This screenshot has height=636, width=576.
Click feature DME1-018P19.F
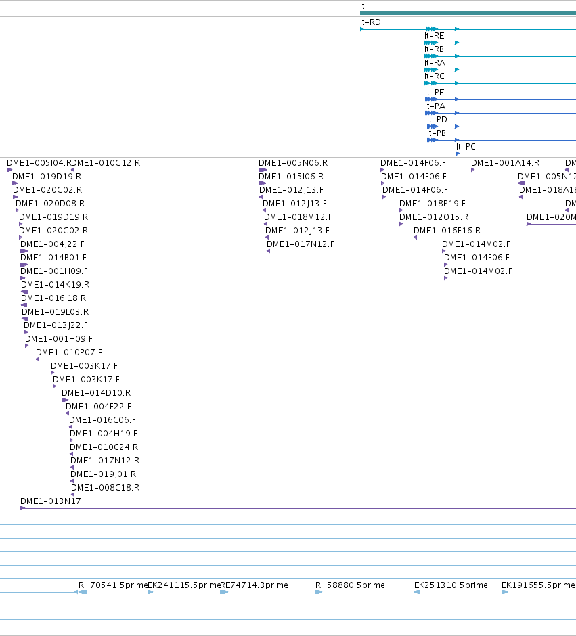click(x=433, y=204)
